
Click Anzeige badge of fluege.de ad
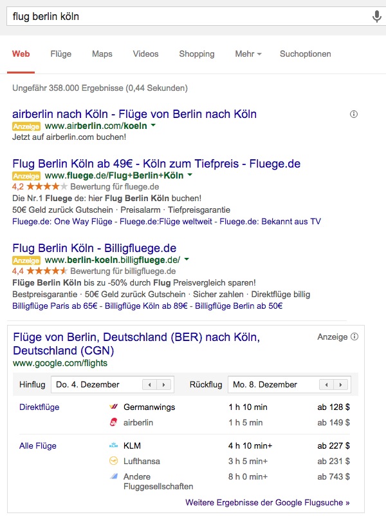coord(26,176)
